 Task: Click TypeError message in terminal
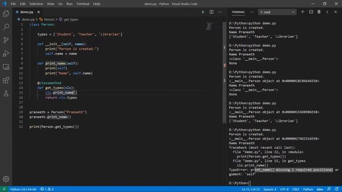click(283, 172)
